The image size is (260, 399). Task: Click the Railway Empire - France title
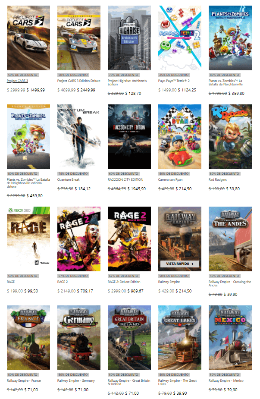click(24, 380)
